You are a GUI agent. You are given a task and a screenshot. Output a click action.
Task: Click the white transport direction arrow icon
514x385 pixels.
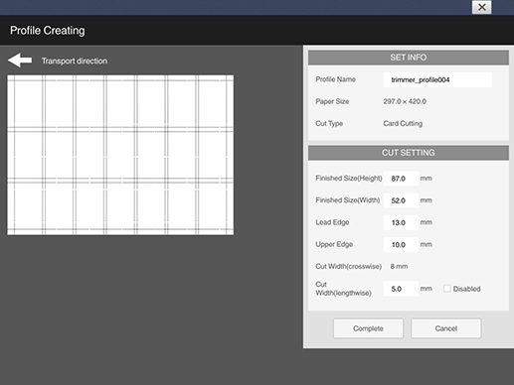(x=20, y=61)
